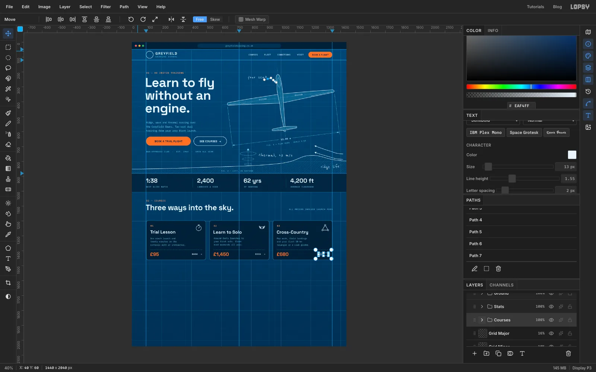Hide the Grid Major layer
This screenshot has height=372, width=596.
[x=551, y=333]
